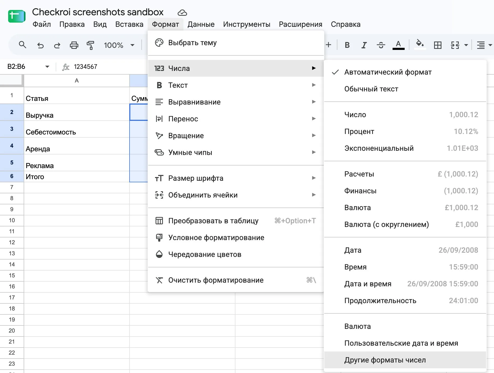
Task: Click the increase font size plus icon
Action: (x=328, y=45)
